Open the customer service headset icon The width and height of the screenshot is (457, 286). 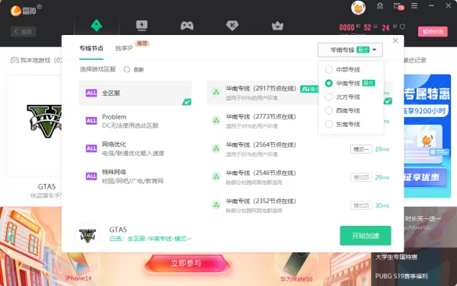pos(380,6)
